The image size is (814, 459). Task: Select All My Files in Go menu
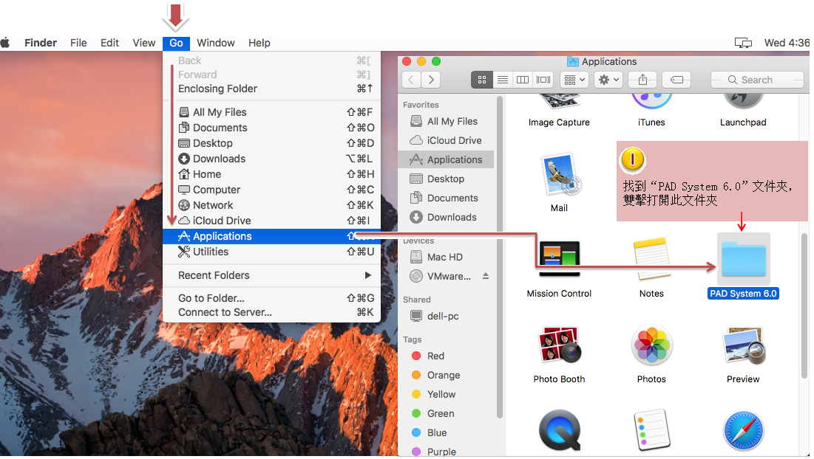tap(271, 112)
